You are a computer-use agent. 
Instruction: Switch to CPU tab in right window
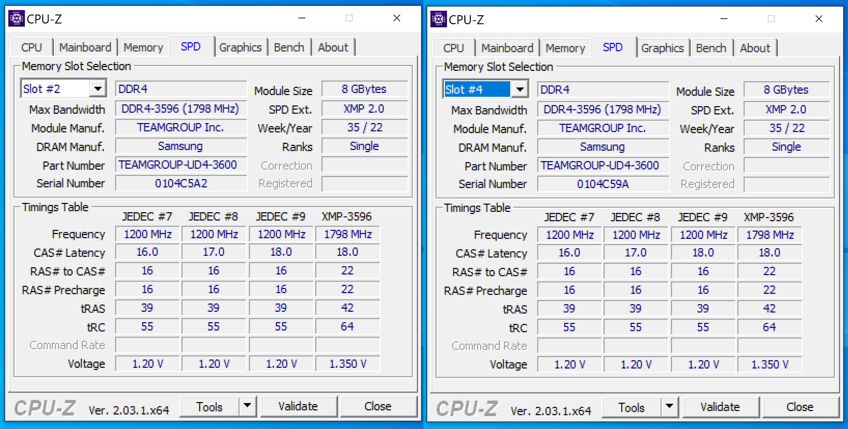454,48
